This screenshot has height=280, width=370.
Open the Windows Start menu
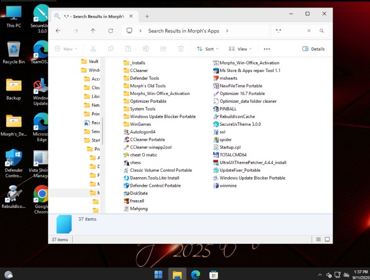coord(158,274)
